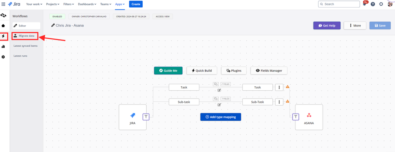Screen dimensions: 395x152
Task: Open the Dashboards dropdown
Action: [87, 4]
